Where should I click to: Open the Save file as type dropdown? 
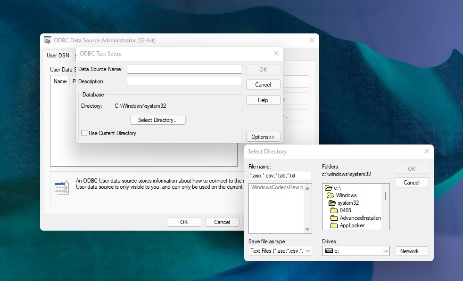(x=307, y=251)
